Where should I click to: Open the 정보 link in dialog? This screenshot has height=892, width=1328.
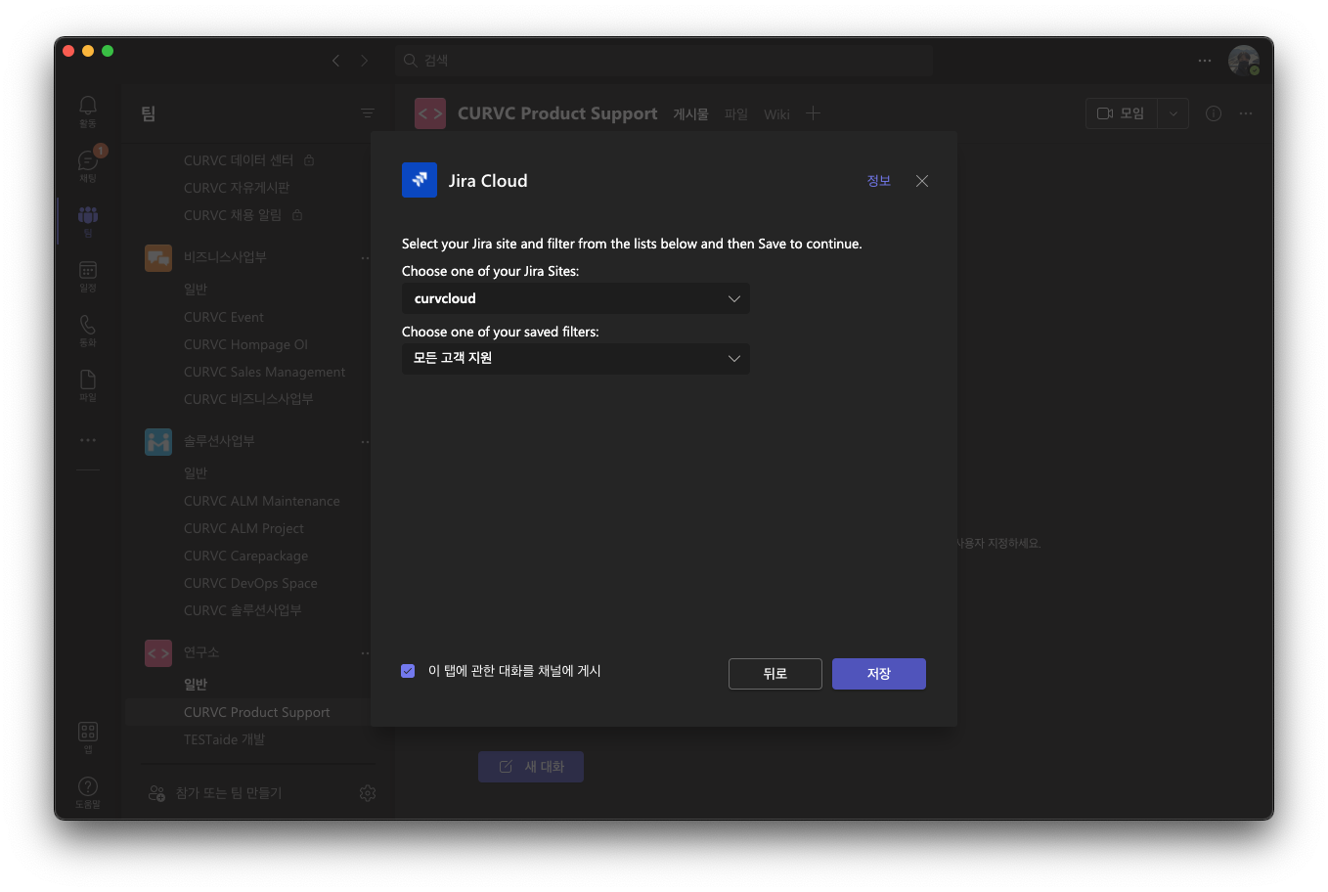(x=879, y=181)
